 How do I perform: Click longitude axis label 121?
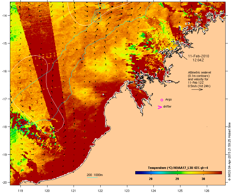point(74,191)
